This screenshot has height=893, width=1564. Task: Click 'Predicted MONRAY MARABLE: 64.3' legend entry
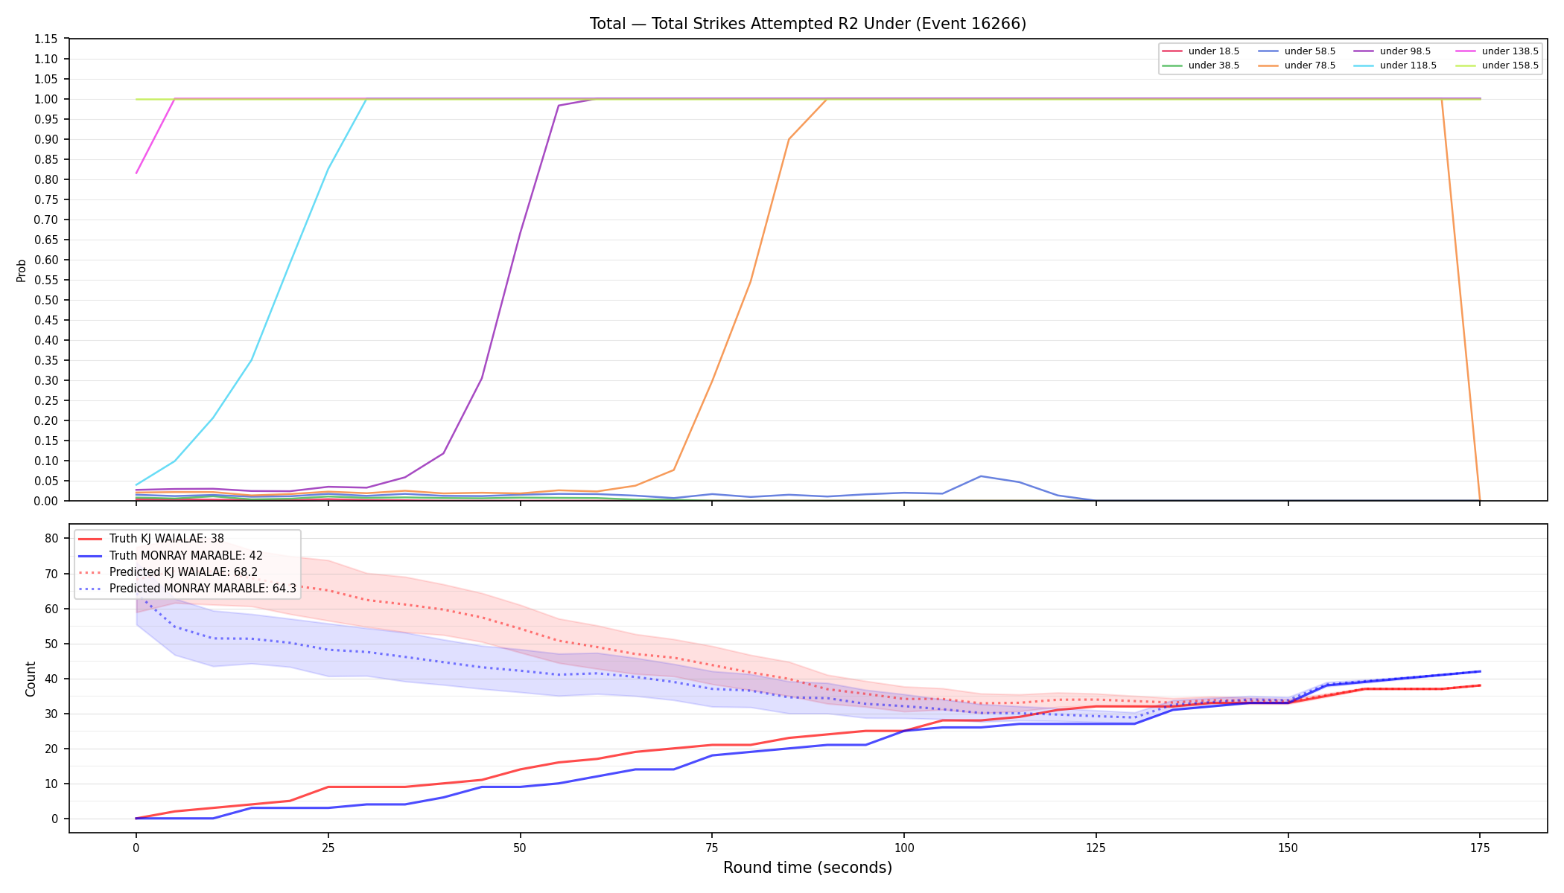pos(188,589)
